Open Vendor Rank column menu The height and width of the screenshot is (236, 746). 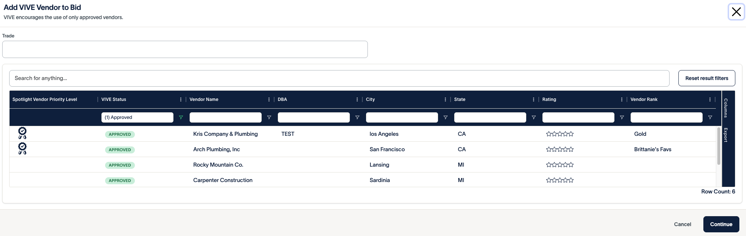[x=710, y=99]
